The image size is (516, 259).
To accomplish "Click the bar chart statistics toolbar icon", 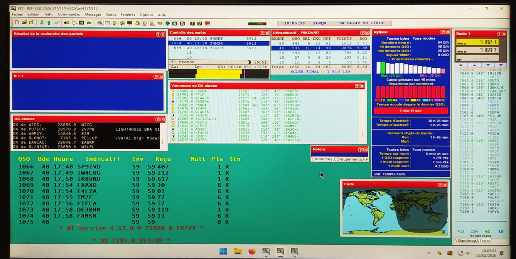I will tap(152, 24).
